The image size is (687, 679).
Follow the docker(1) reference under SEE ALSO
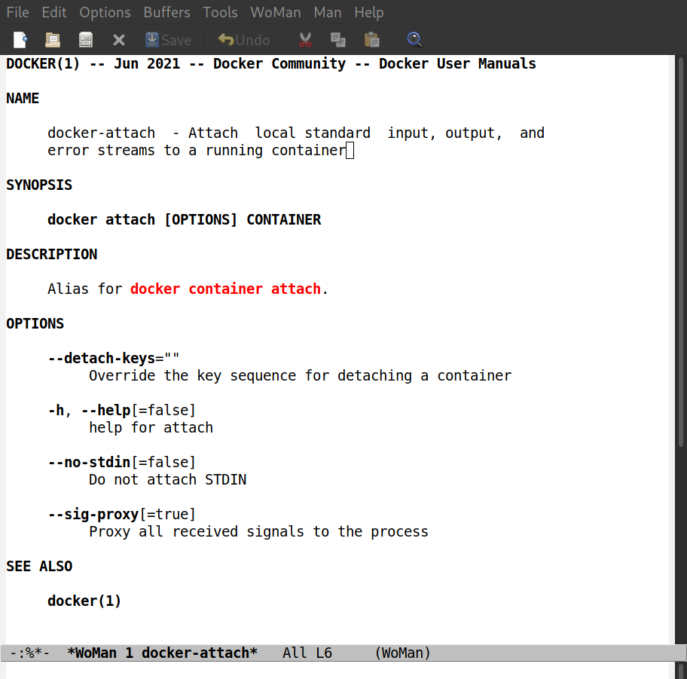[x=84, y=601]
